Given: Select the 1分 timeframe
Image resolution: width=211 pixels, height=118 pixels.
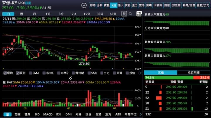Looking at the screenshot, I should [x=48, y=14].
